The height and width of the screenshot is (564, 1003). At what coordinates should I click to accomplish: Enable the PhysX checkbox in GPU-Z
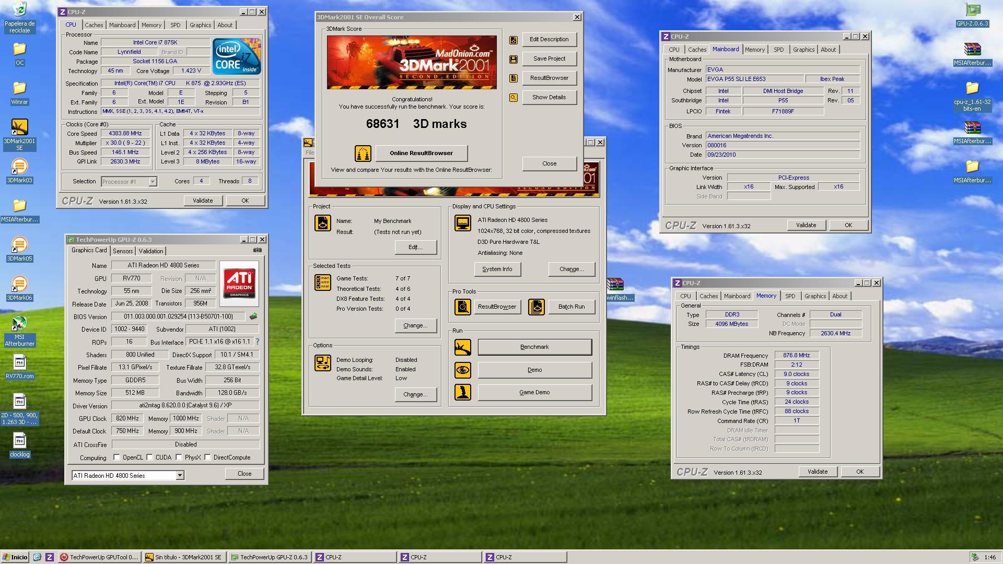point(179,457)
